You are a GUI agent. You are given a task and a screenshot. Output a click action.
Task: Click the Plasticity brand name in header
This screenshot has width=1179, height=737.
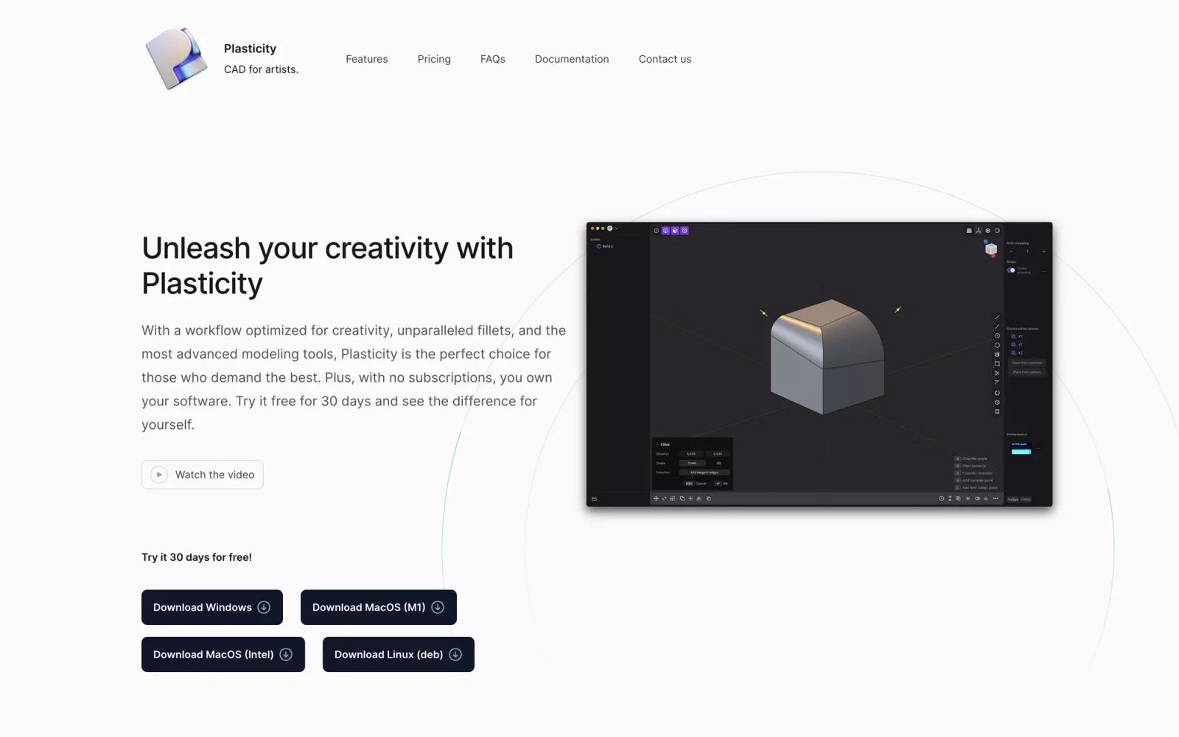pyautogui.click(x=251, y=49)
